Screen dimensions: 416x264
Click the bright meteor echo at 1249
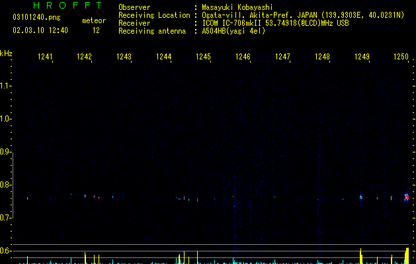[361, 197]
